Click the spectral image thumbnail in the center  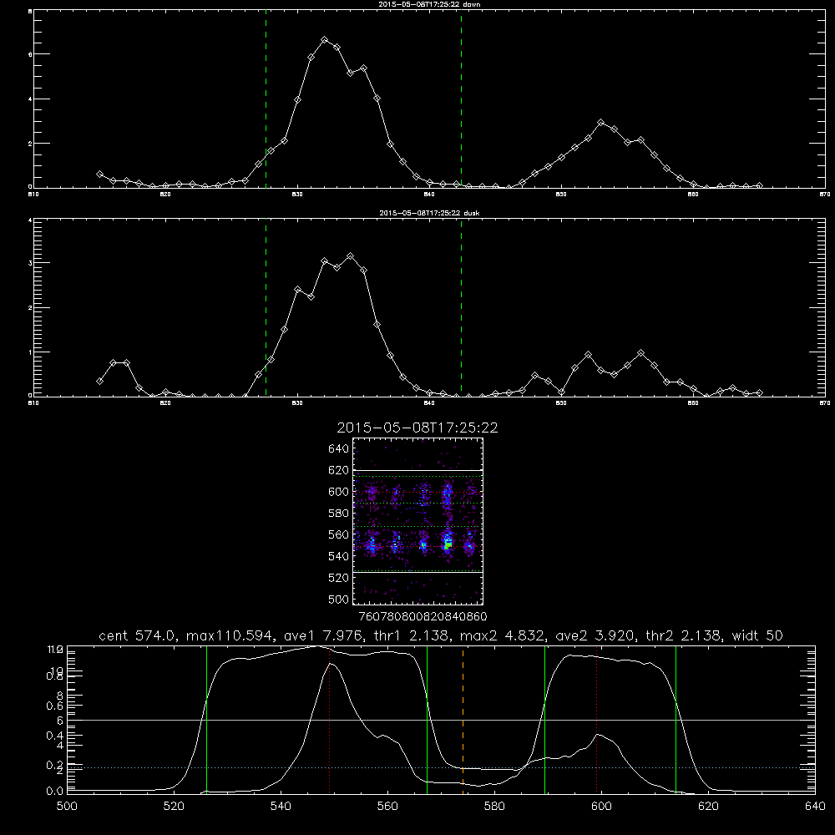pyautogui.click(x=417, y=521)
